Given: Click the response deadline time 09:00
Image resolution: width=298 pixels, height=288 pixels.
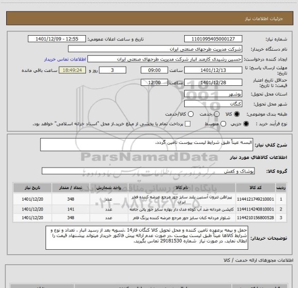Looking at the screenshot, I should coord(154,70).
